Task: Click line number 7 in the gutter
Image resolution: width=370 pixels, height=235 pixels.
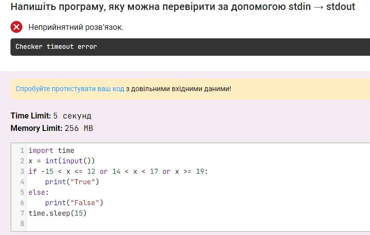Action: (x=22, y=213)
